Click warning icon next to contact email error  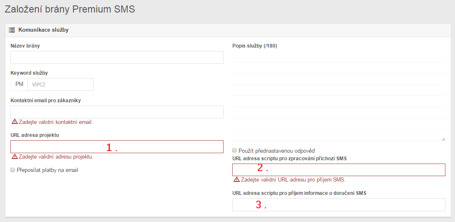click(x=15, y=122)
